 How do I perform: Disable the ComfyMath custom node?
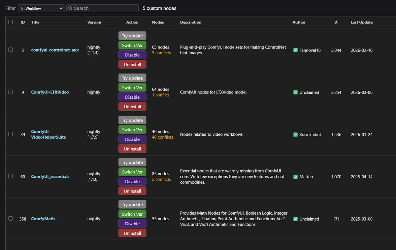point(132,224)
